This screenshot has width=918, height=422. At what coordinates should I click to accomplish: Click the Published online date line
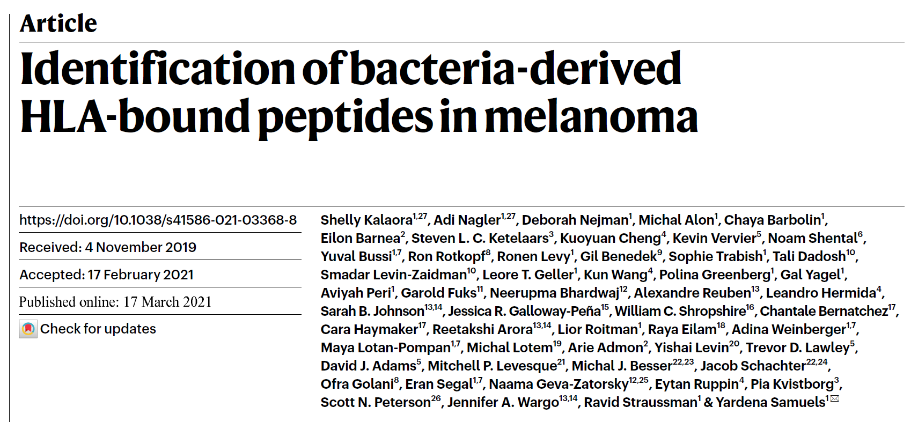click(x=115, y=302)
